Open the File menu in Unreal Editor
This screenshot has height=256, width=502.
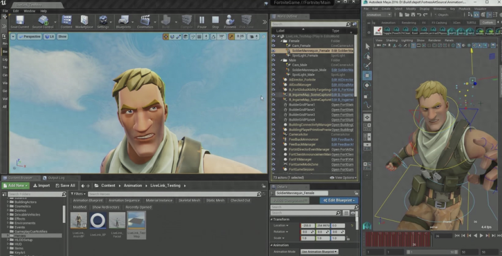point(6,11)
